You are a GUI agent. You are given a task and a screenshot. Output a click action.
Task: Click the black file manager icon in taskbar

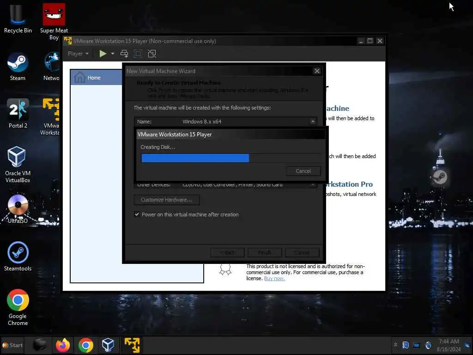pos(40,345)
